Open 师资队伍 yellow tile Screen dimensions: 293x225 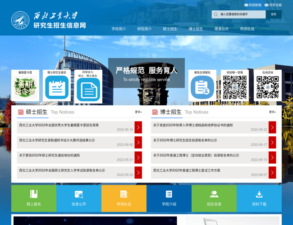[124, 198]
